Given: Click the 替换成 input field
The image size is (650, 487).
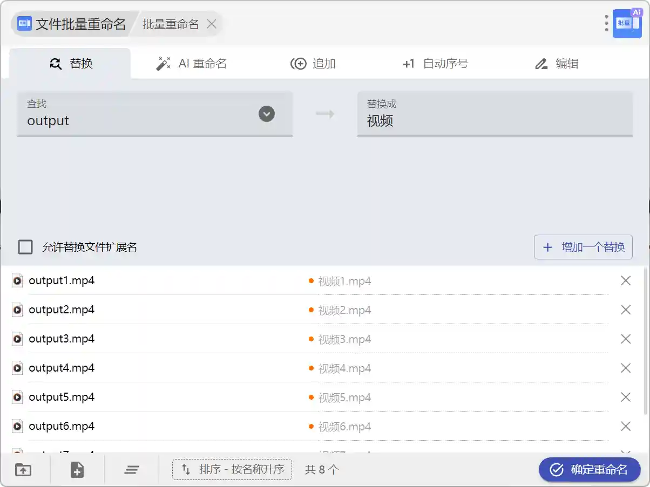Looking at the screenshot, I should (x=495, y=120).
